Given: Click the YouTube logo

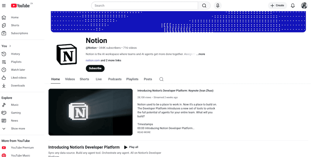Looking at the screenshot, I should click(20, 6).
